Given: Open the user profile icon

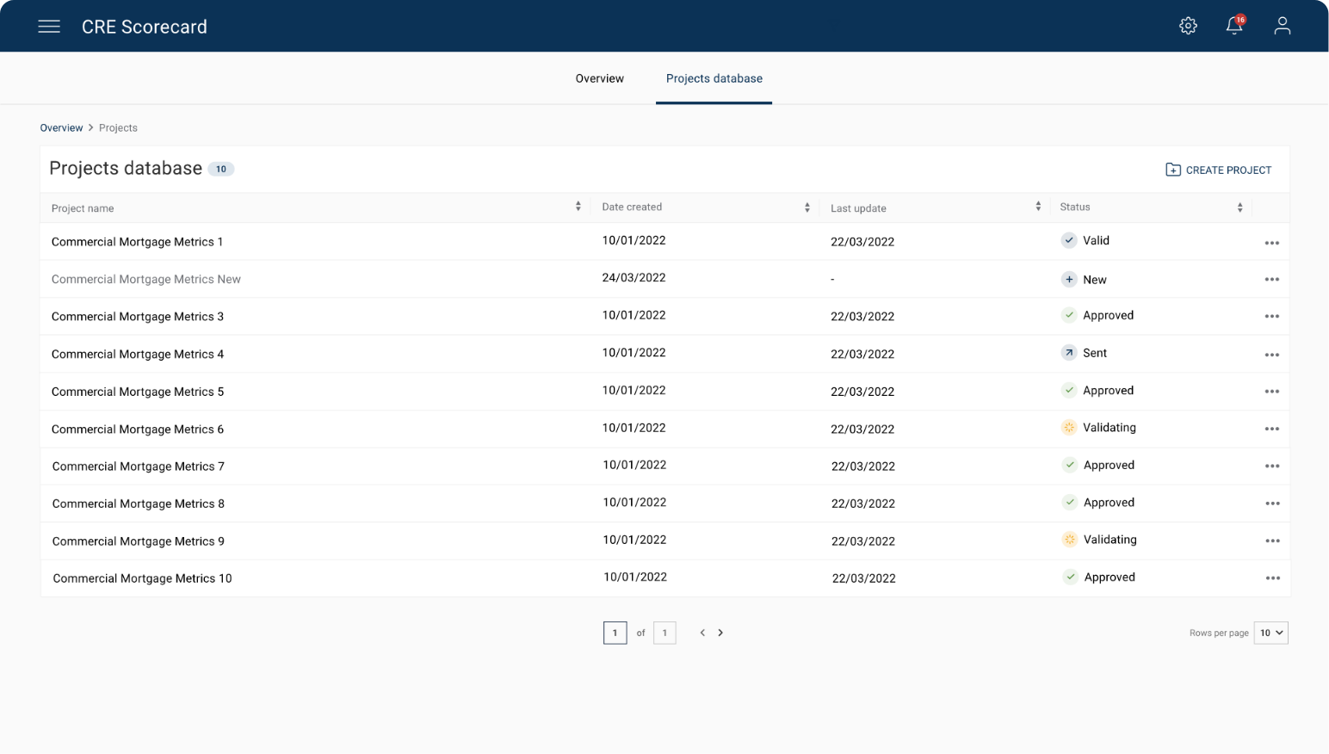Looking at the screenshot, I should (x=1282, y=26).
